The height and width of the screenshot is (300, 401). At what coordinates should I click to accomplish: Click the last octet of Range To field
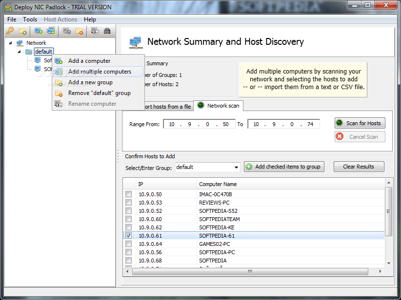tap(310, 124)
